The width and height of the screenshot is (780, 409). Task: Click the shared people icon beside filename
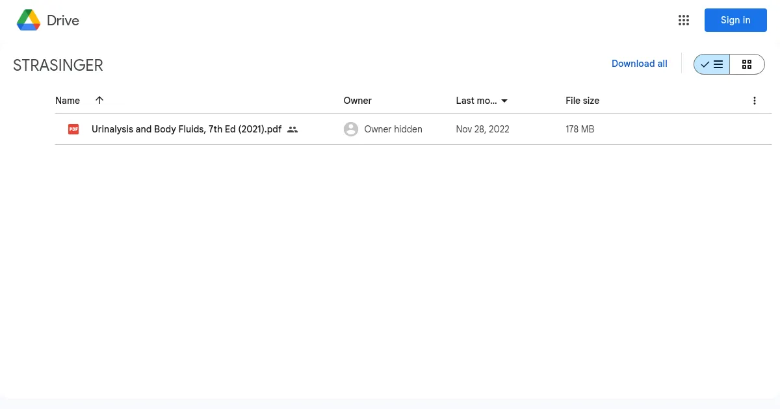(292, 129)
